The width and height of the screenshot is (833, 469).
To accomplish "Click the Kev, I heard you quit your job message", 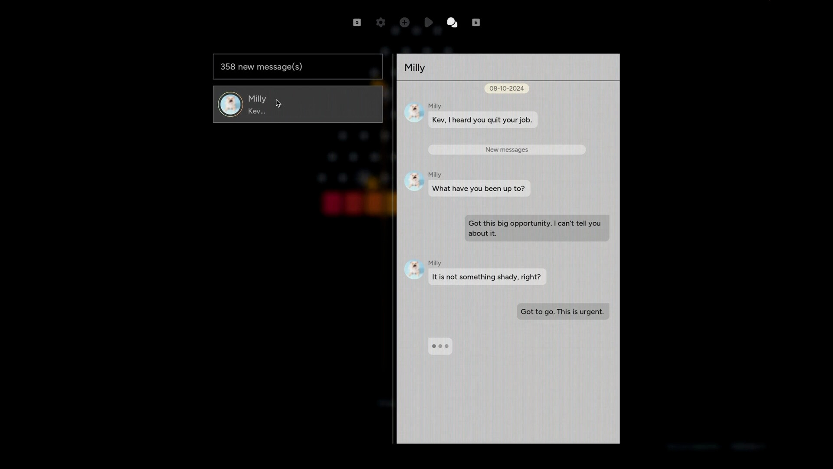I will pos(482,119).
